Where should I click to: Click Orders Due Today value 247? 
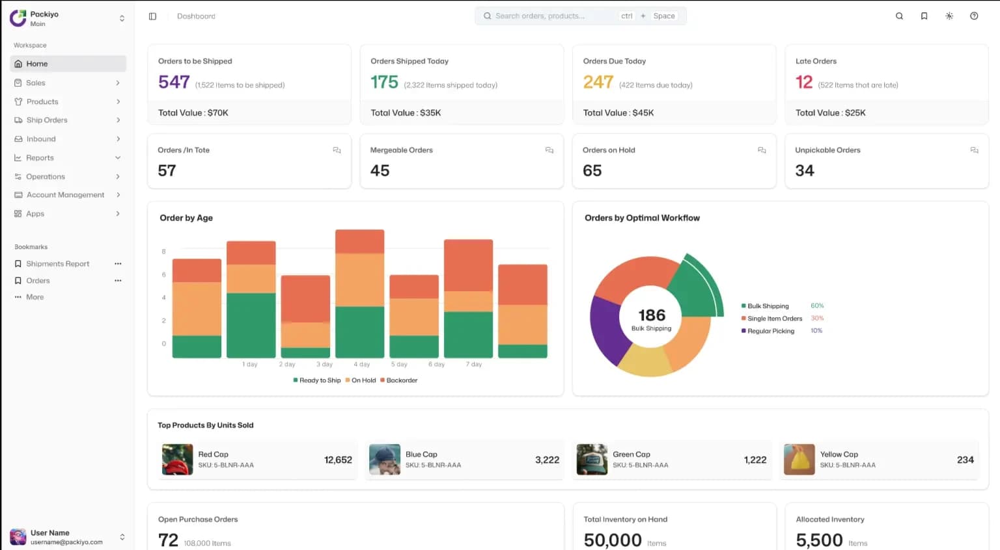(x=598, y=83)
